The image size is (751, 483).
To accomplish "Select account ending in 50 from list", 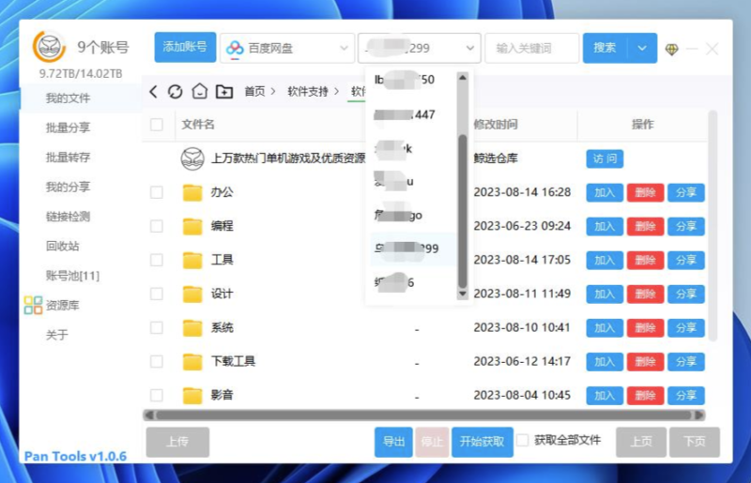I will (x=412, y=80).
